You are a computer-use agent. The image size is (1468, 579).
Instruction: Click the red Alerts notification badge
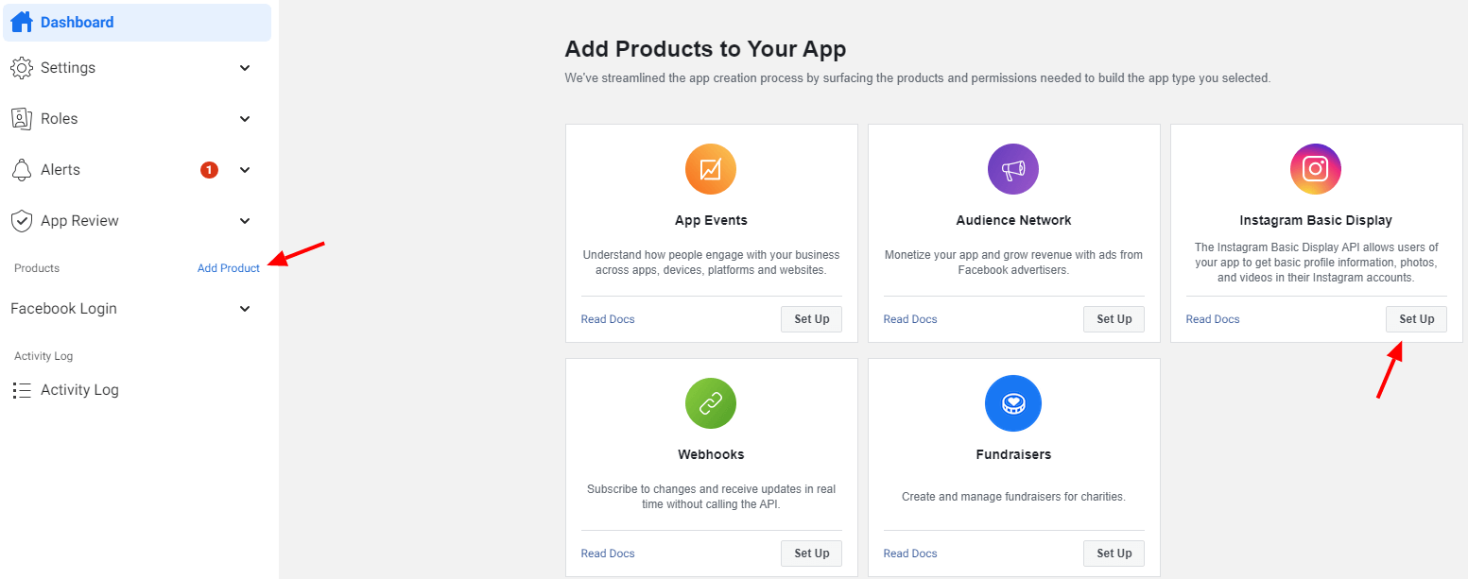pos(209,170)
